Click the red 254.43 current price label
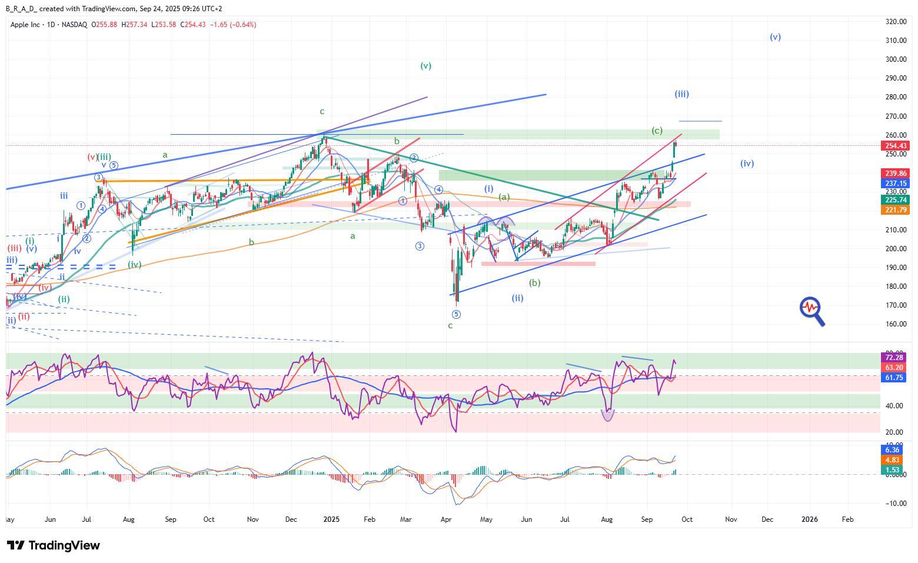Screen dimensions: 918x563 coord(895,146)
